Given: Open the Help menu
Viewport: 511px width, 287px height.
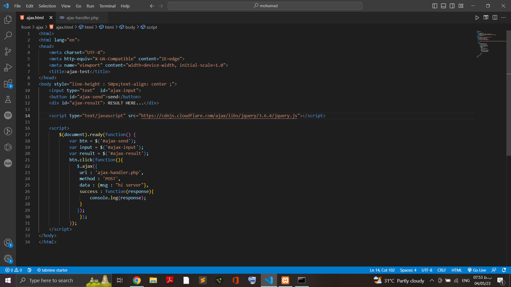Looking at the screenshot, I should click(x=125, y=6).
